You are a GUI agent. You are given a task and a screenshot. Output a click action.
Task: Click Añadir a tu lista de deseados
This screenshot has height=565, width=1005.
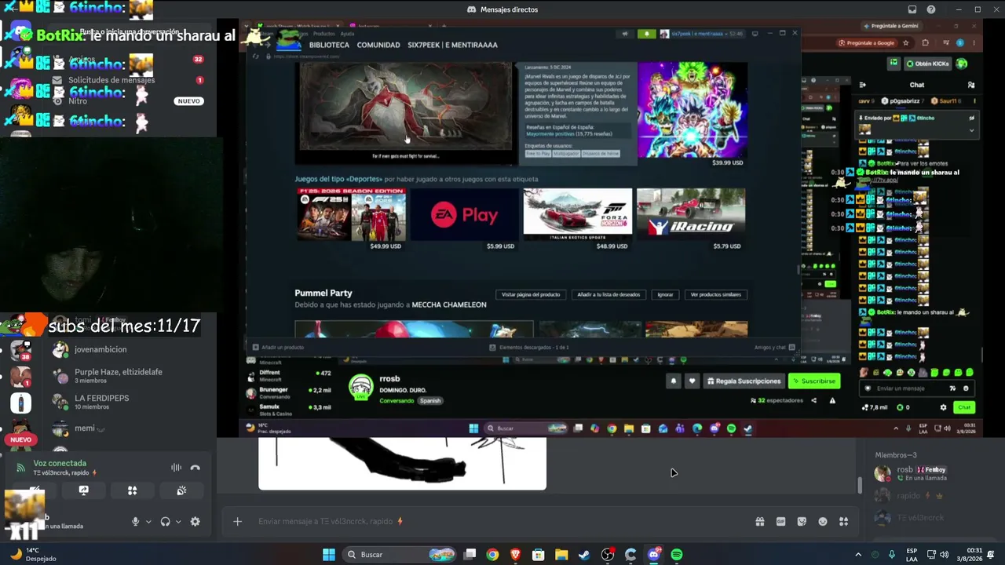(x=608, y=295)
